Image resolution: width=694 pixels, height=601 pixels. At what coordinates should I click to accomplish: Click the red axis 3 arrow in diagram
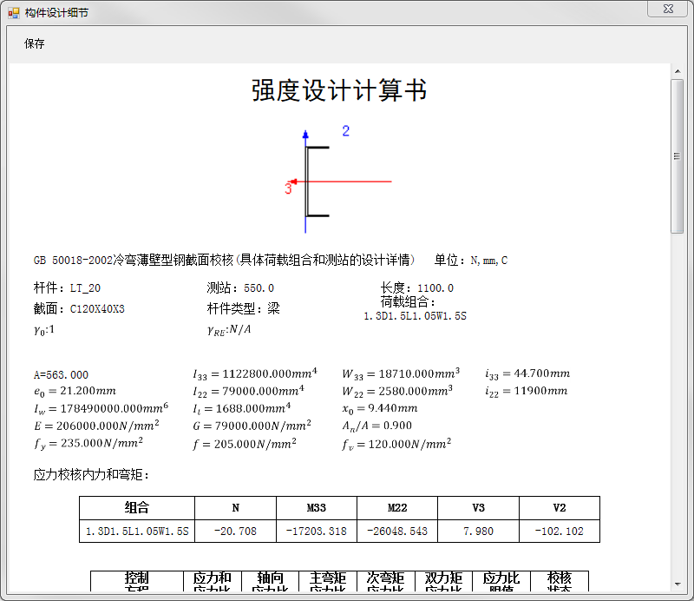click(x=295, y=182)
